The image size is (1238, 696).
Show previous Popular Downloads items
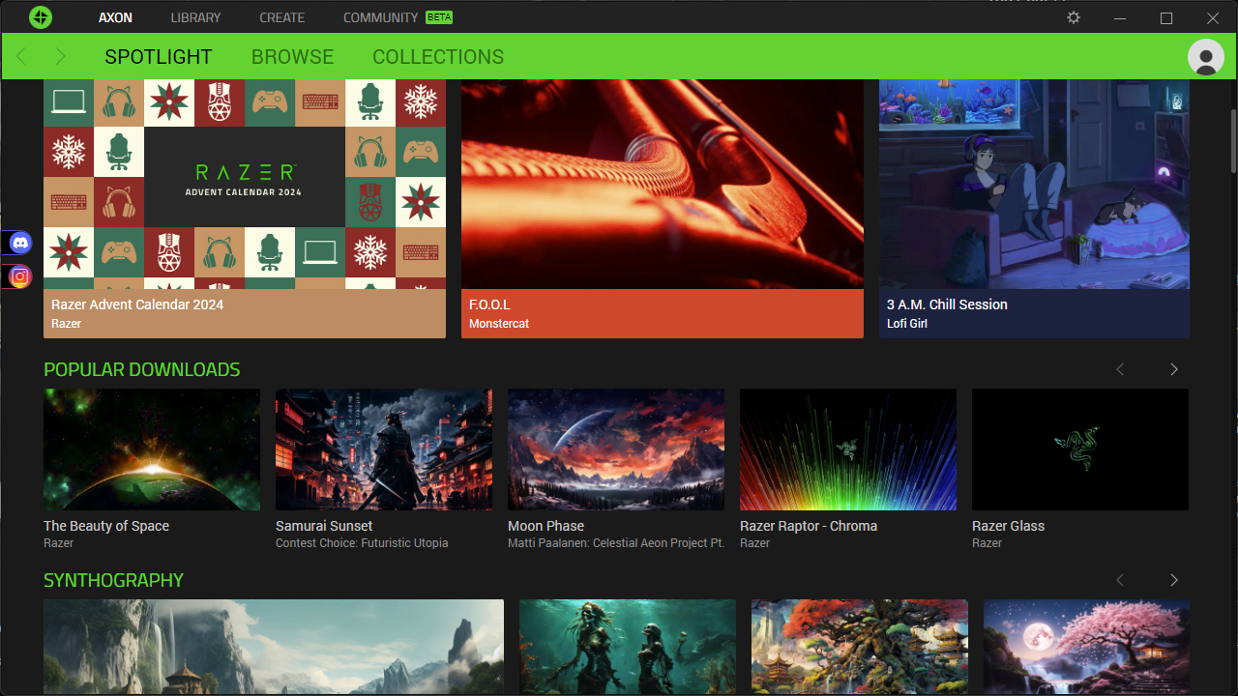pyautogui.click(x=1120, y=369)
